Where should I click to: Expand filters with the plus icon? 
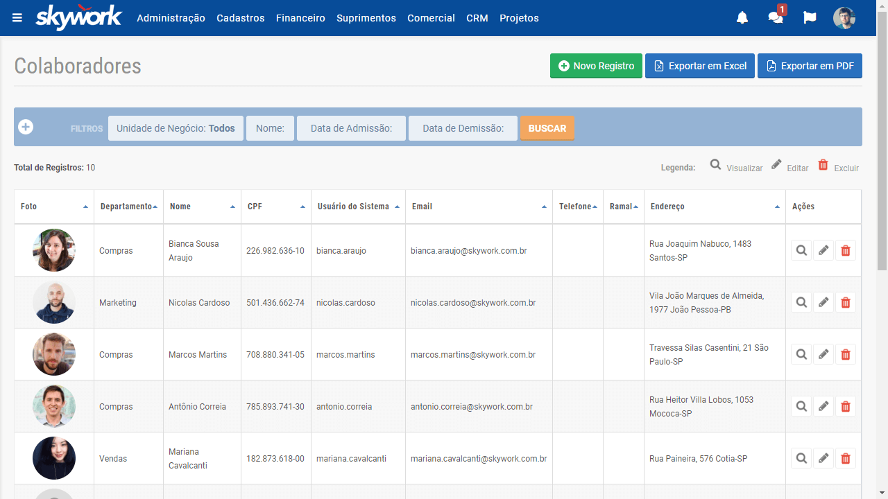[x=26, y=127]
